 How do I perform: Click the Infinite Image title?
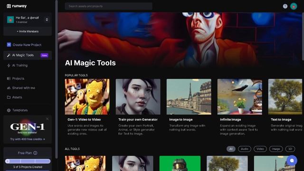click(230, 120)
